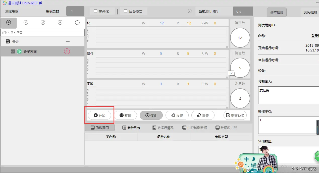Screen dimensions: 319x173
Task: Click the delete test case X icon
Action: [26, 22]
